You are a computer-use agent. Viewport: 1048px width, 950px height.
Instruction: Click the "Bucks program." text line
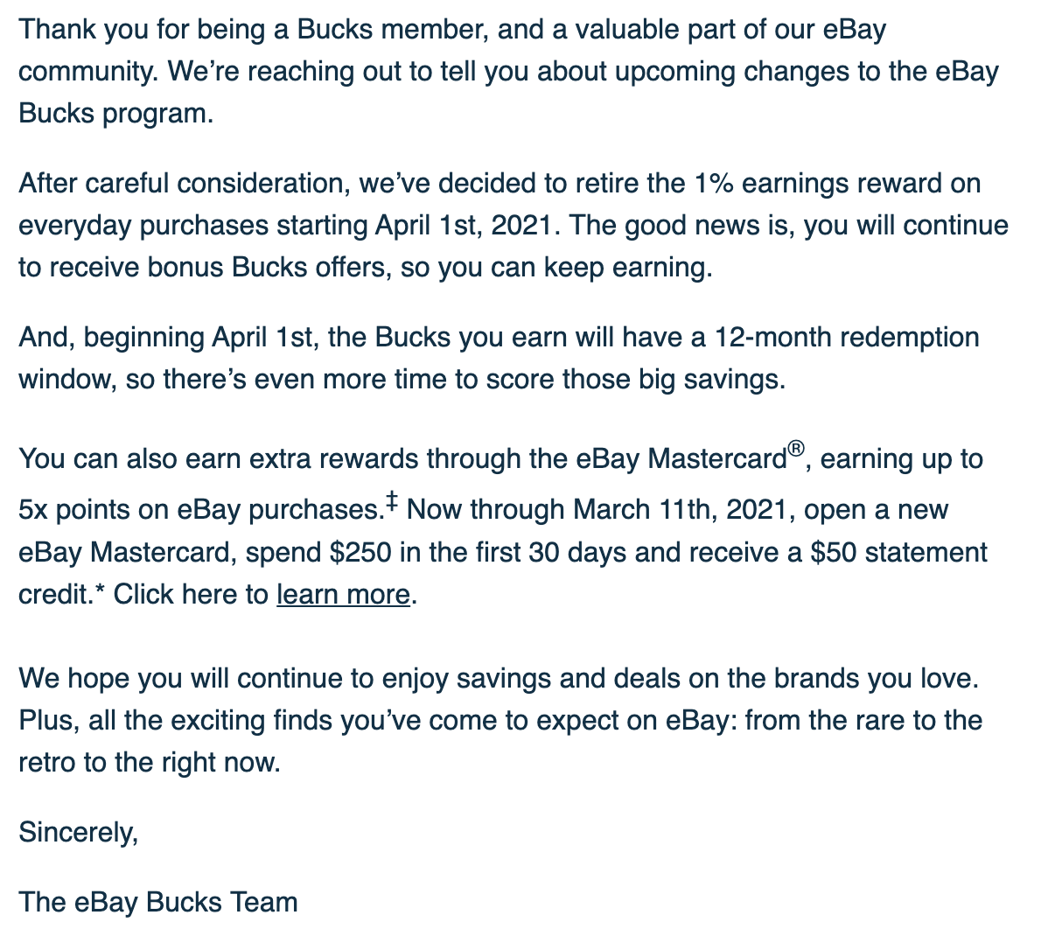(116, 114)
